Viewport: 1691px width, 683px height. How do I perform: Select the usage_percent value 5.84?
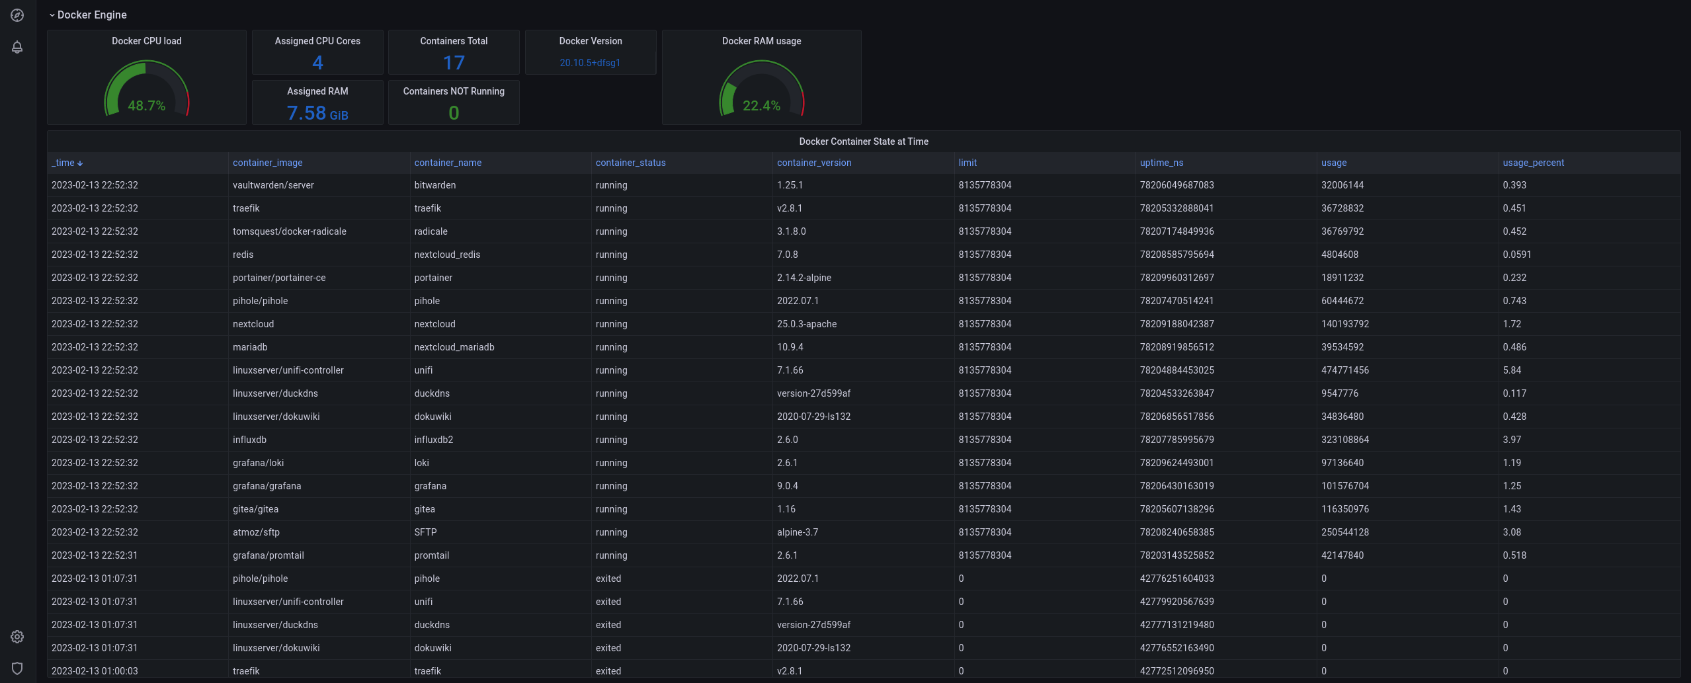tap(1589, 370)
